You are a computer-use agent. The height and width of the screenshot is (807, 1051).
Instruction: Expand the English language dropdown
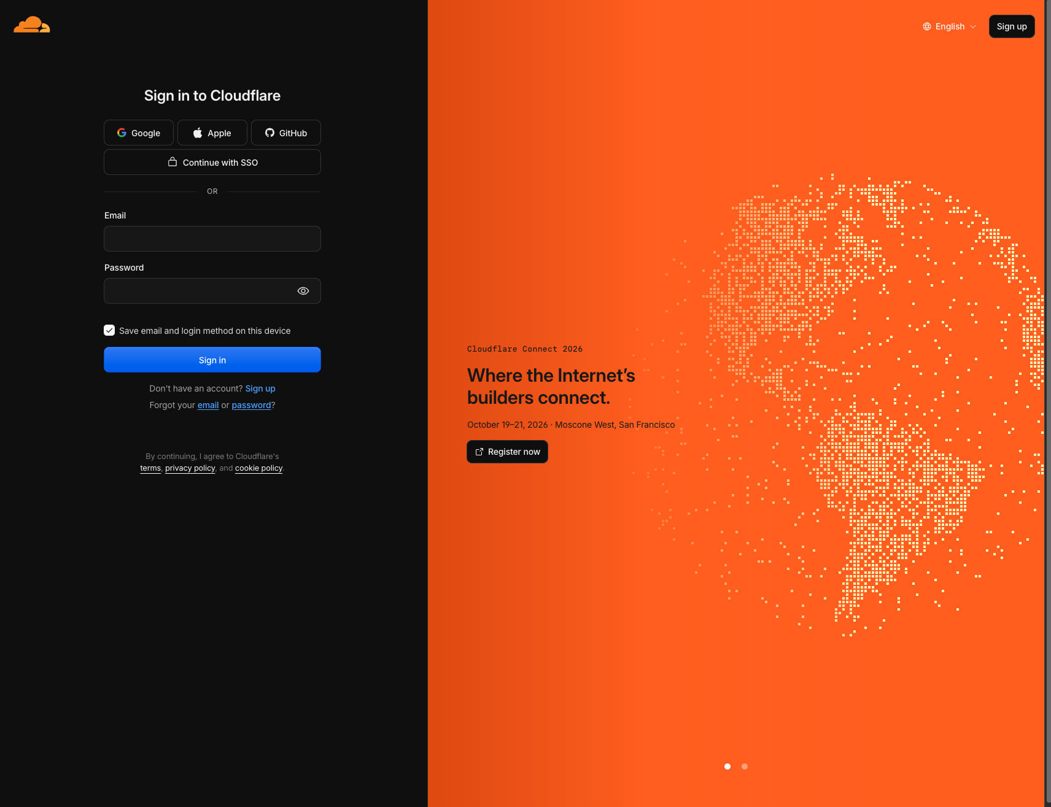(949, 26)
